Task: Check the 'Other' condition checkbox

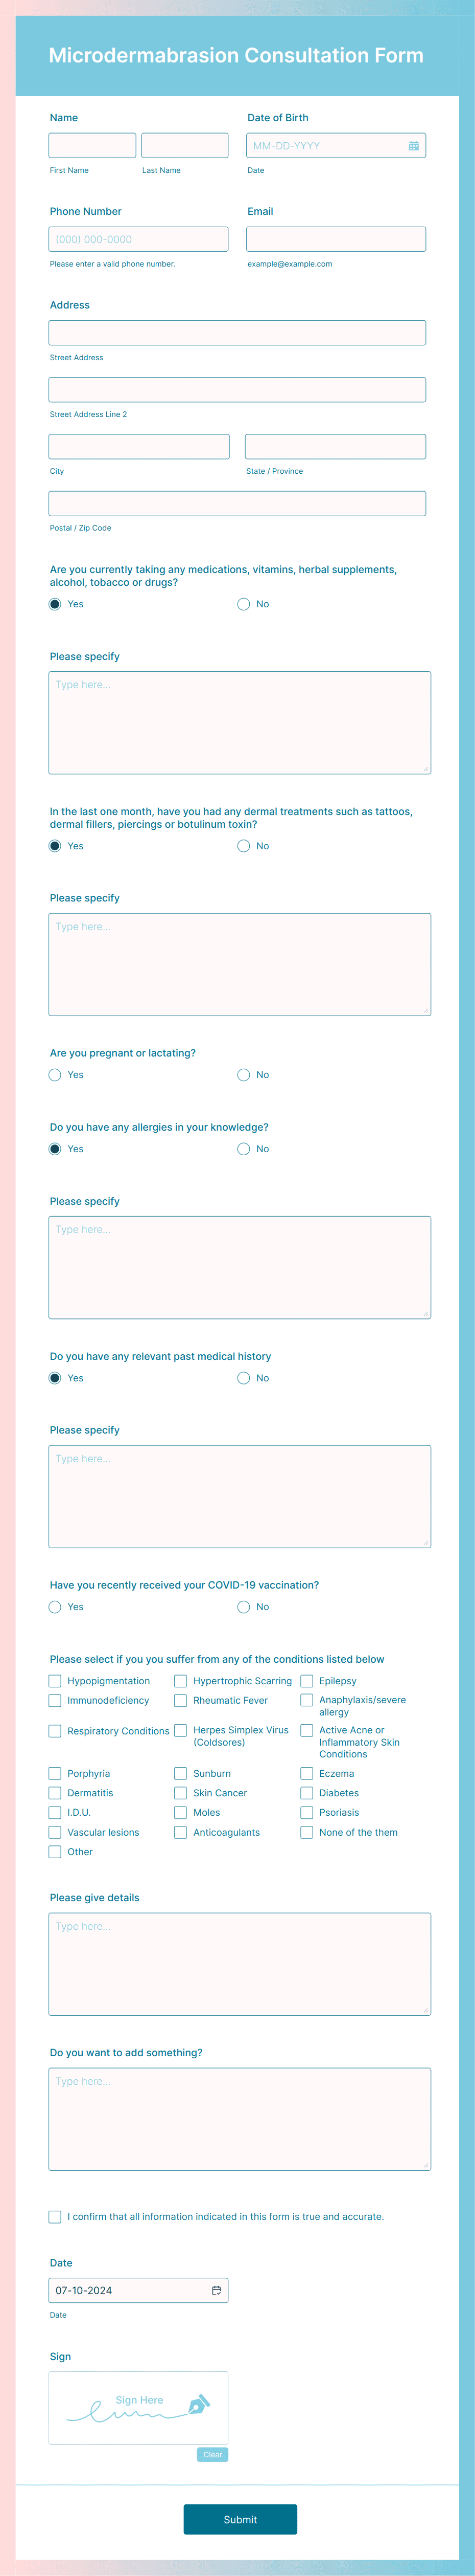Action: coord(55,1851)
